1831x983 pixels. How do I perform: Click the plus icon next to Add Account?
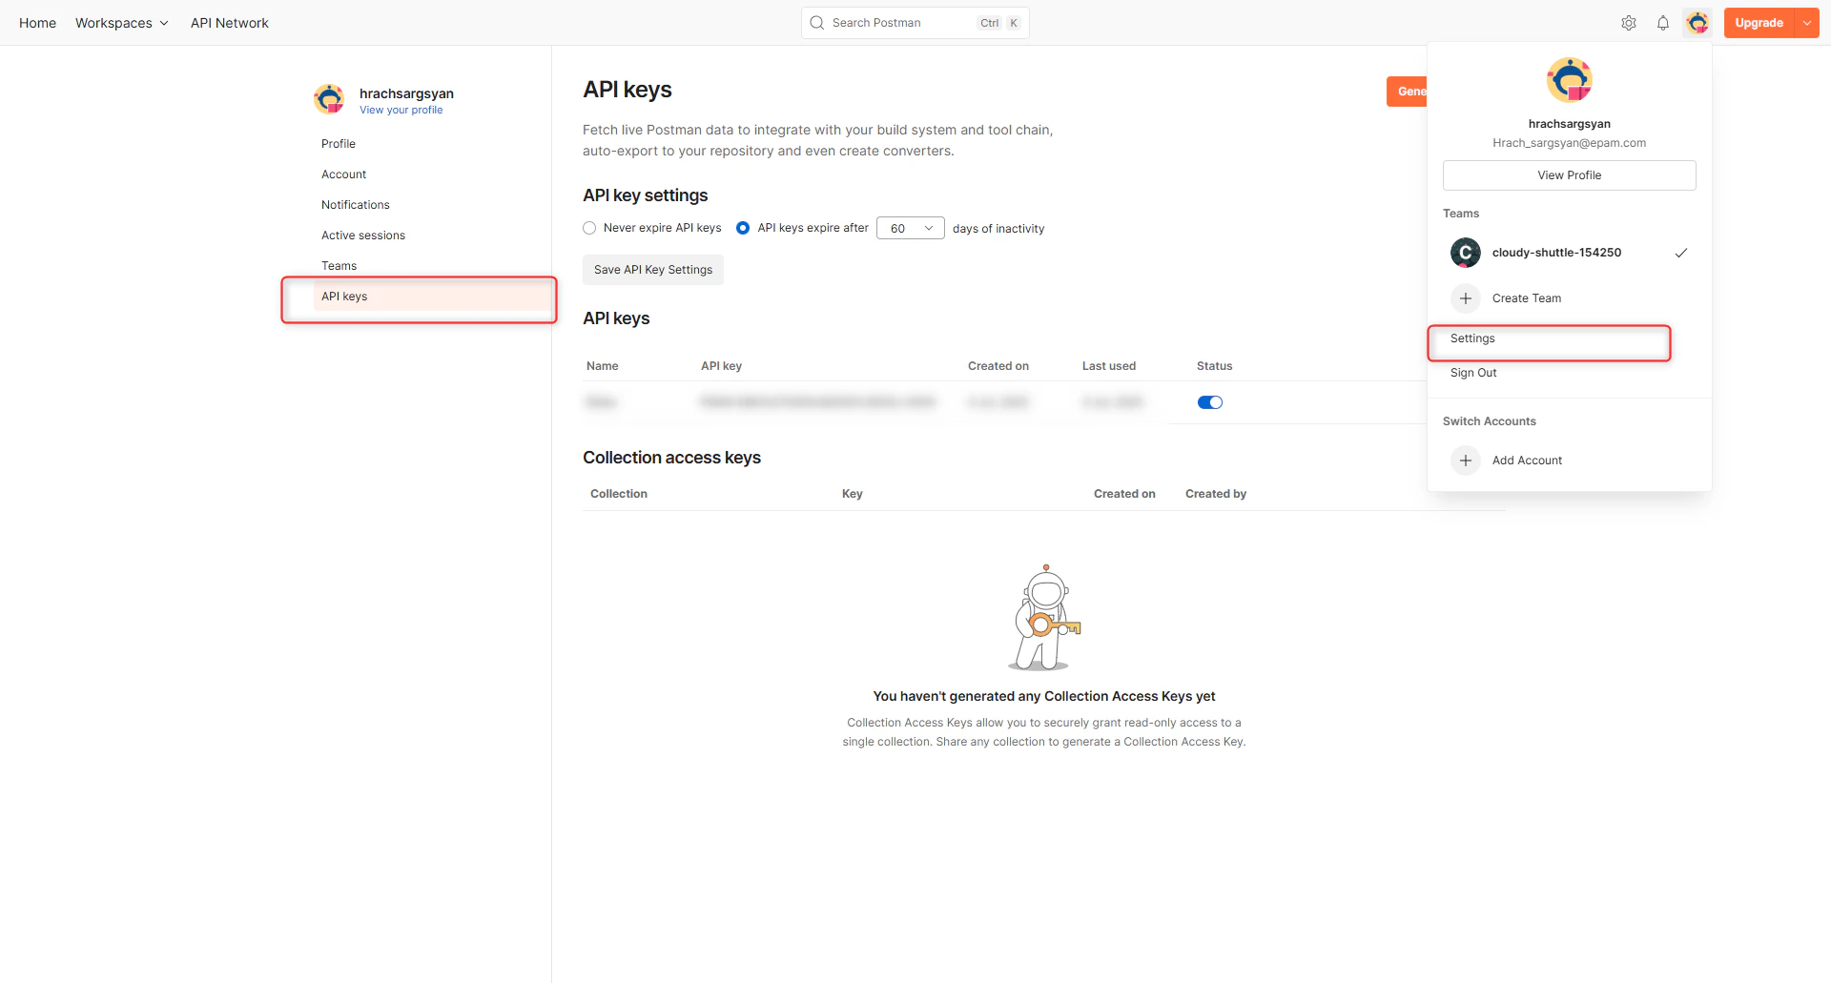click(1466, 460)
